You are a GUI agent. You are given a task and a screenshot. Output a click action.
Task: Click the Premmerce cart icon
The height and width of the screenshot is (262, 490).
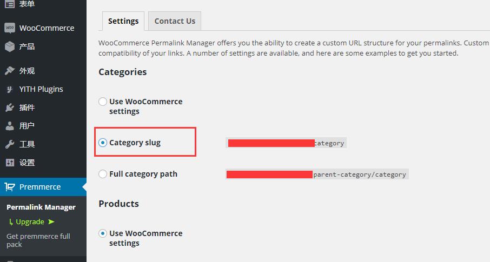(x=10, y=187)
